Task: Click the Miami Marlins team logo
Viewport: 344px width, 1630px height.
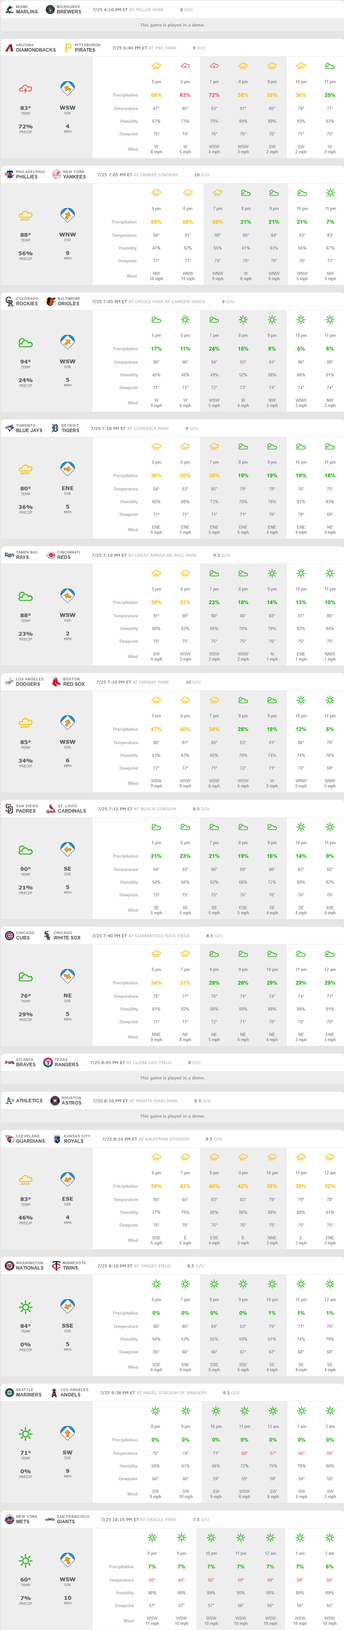Action: click(x=9, y=10)
